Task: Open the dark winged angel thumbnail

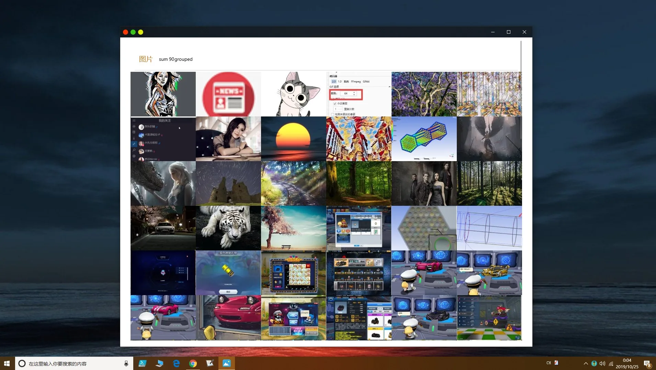Action: pyautogui.click(x=489, y=139)
